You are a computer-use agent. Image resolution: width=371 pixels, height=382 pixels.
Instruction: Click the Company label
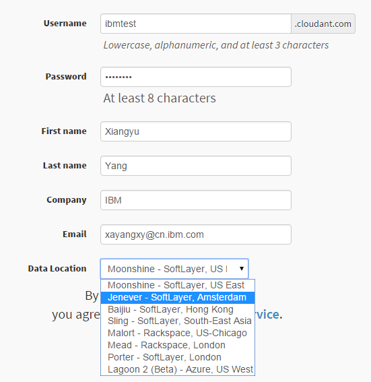pos(67,200)
